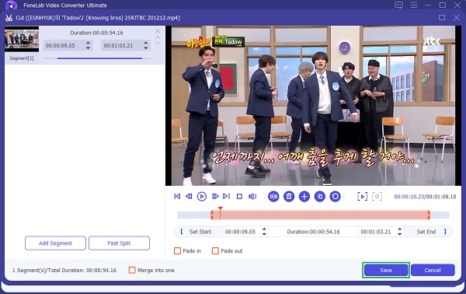The height and width of the screenshot is (294, 466).
Task: Click the video preview frame
Action: (313, 106)
